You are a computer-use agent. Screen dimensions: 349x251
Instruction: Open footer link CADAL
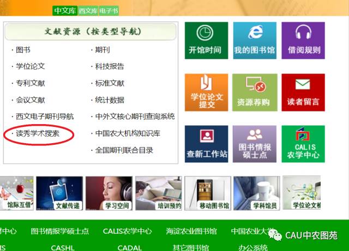tap(130, 248)
